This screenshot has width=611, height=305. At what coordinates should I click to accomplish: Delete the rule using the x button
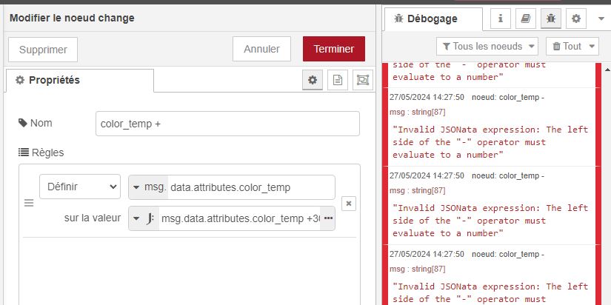pos(349,203)
